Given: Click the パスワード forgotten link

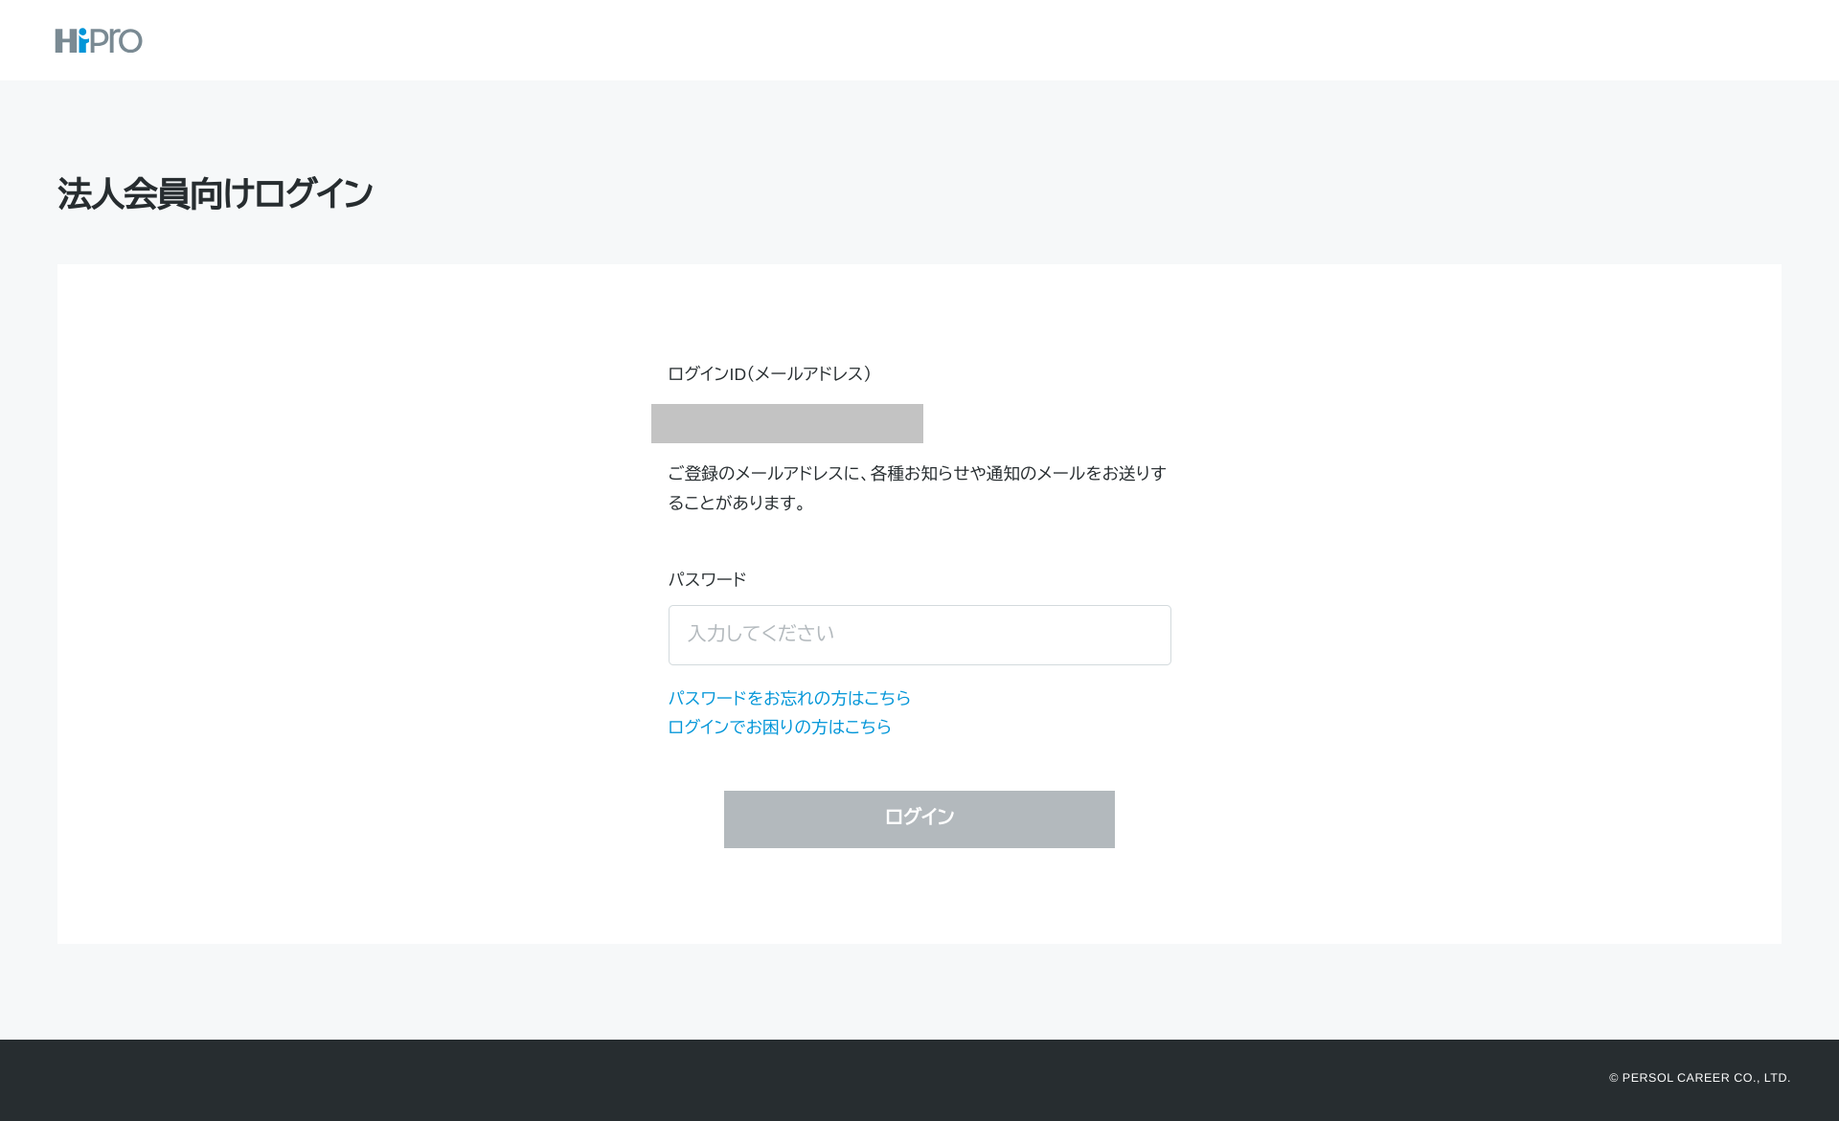Looking at the screenshot, I should [x=788, y=698].
